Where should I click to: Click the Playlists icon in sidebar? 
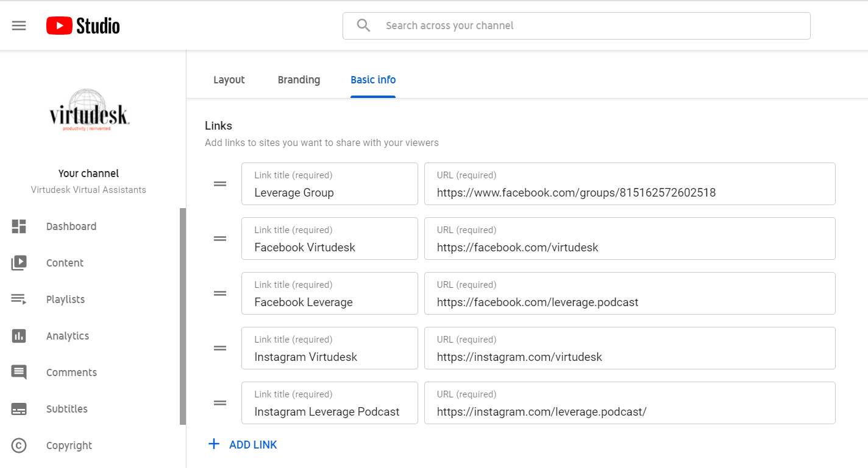point(19,299)
